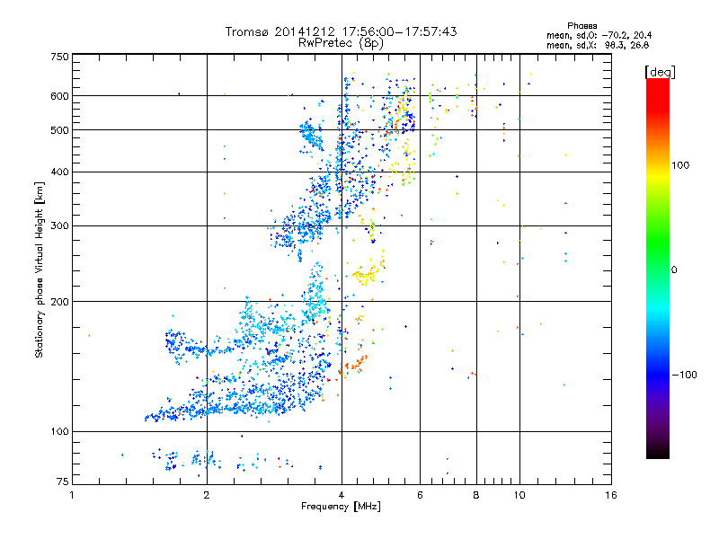Click the 'mean, sd,X: 98.3, 26.8' line
The image size is (719, 539).
click(x=598, y=45)
